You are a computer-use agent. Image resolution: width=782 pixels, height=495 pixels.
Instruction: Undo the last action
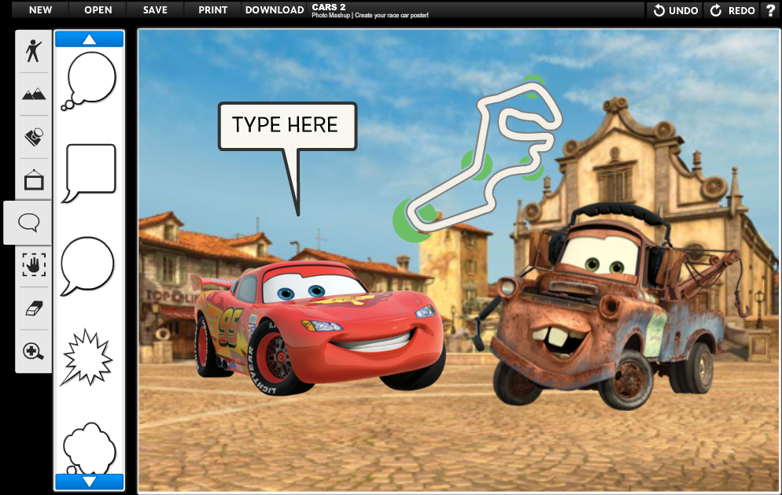tap(675, 10)
